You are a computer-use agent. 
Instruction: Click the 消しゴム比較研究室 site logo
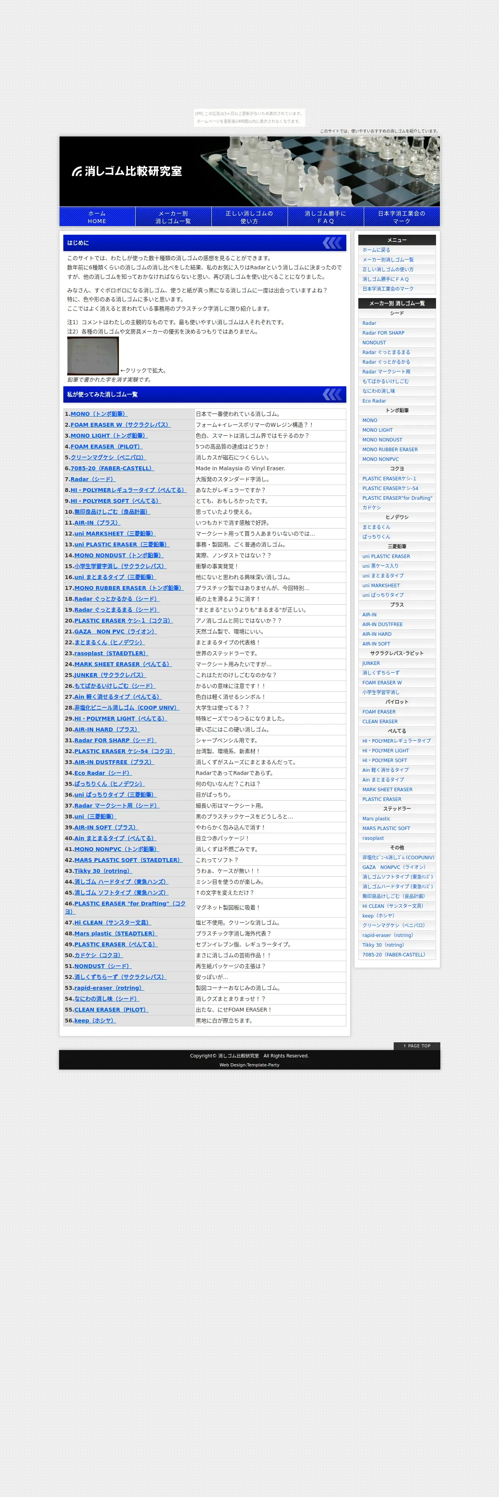click(127, 171)
